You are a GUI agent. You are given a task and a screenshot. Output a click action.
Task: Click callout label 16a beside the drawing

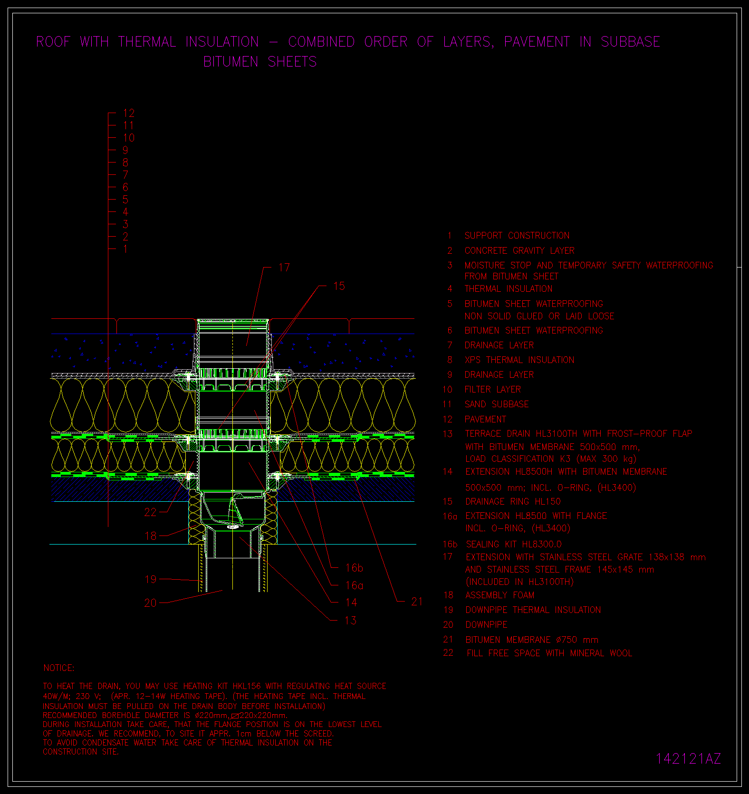[355, 585]
